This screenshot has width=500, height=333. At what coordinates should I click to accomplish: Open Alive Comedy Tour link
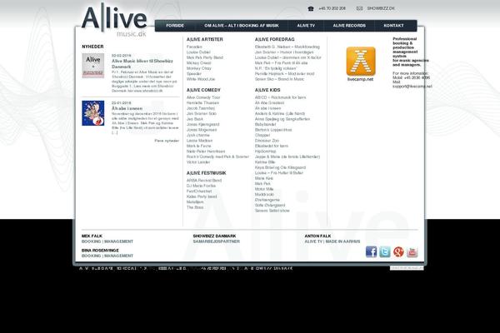203,97
